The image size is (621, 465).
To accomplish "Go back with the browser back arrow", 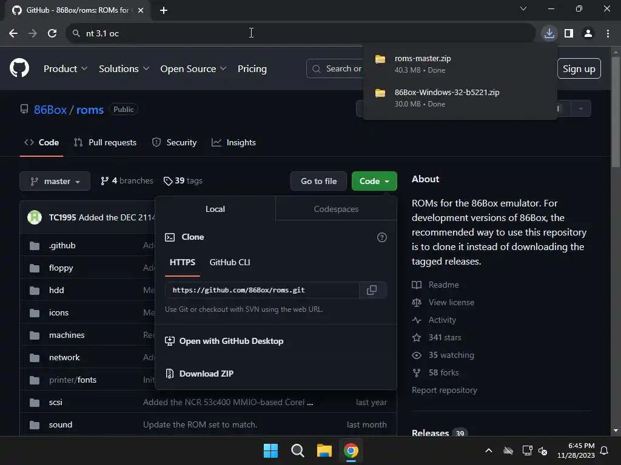I will [x=13, y=33].
